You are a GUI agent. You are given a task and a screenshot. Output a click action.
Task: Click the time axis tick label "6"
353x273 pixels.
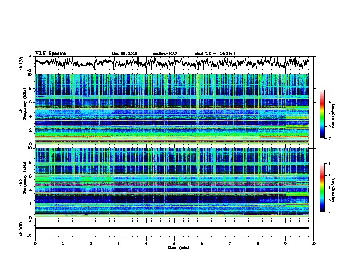click(202, 244)
